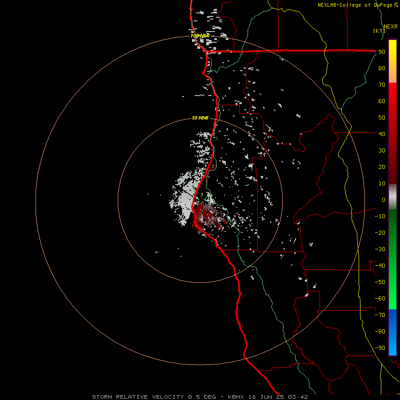Click the STORM RELATIVE VELOCITY product title
The width and height of the screenshot is (400, 400).
click(138, 397)
